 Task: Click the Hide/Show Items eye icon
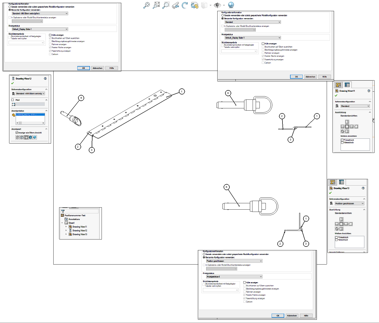(x=217, y=5)
